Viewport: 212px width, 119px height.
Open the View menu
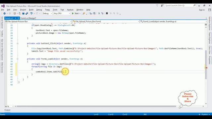[x=15, y=10]
